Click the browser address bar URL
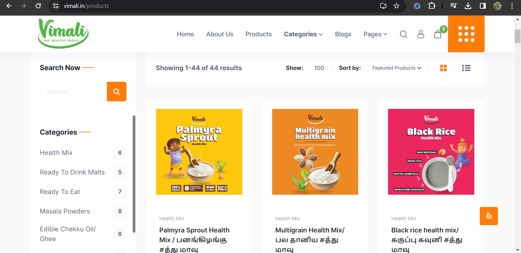Image resolution: width=521 pixels, height=253 pixels. tap(86, 6)
